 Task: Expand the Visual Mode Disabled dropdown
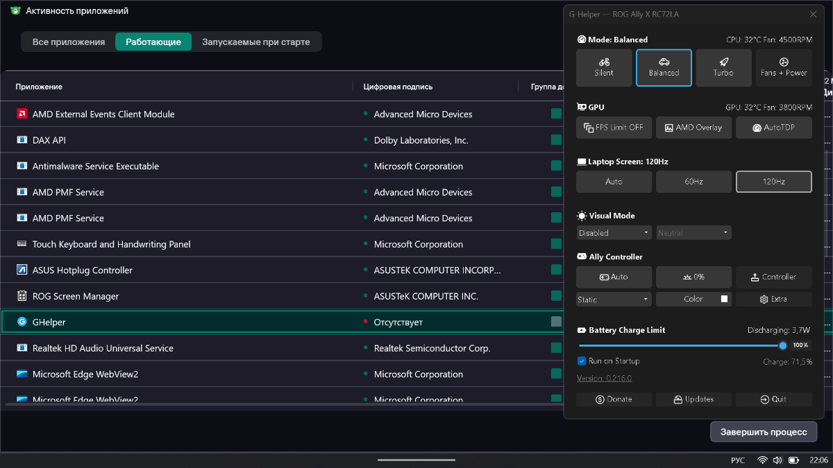tap(614, 233)
